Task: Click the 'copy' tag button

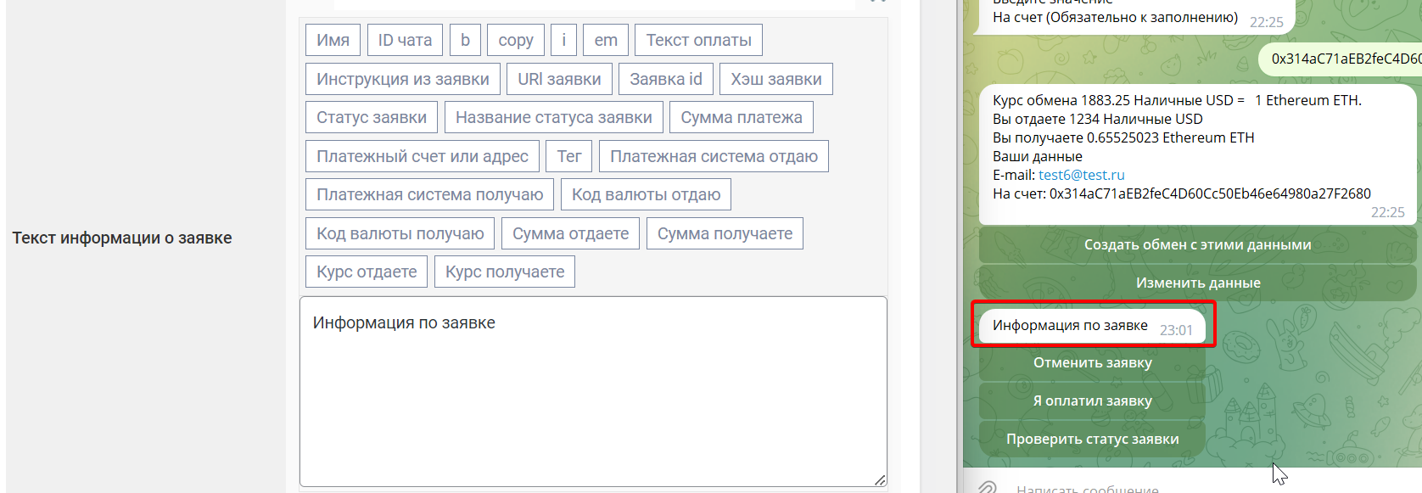Action: tap(516, 40)
